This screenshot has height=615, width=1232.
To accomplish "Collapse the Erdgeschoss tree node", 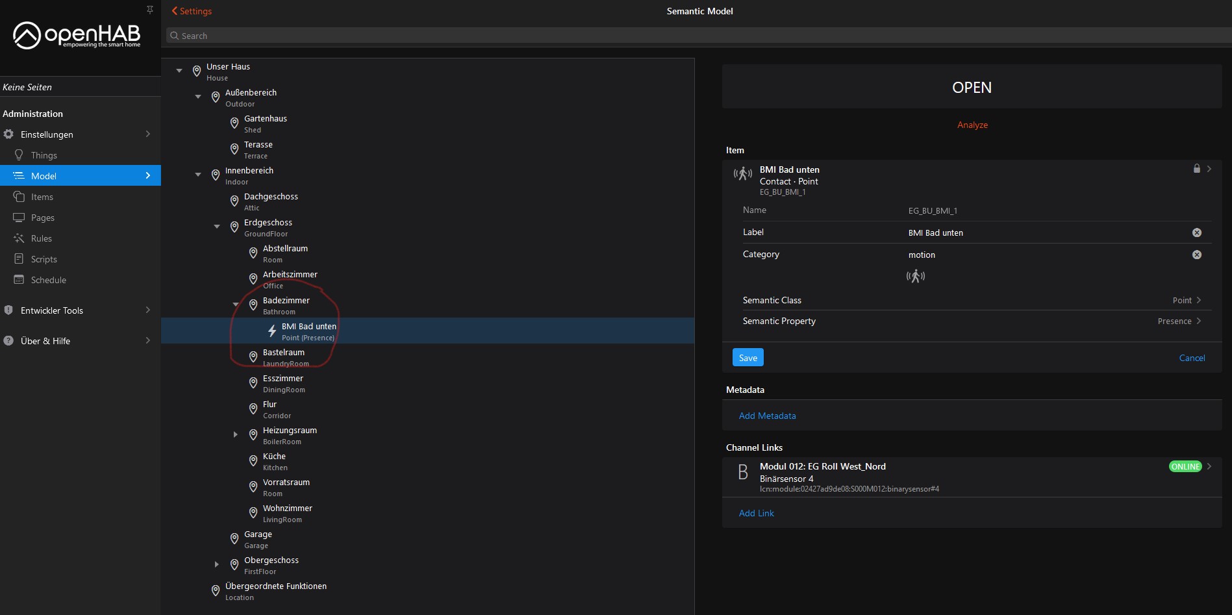I will [x=217, y=227].
